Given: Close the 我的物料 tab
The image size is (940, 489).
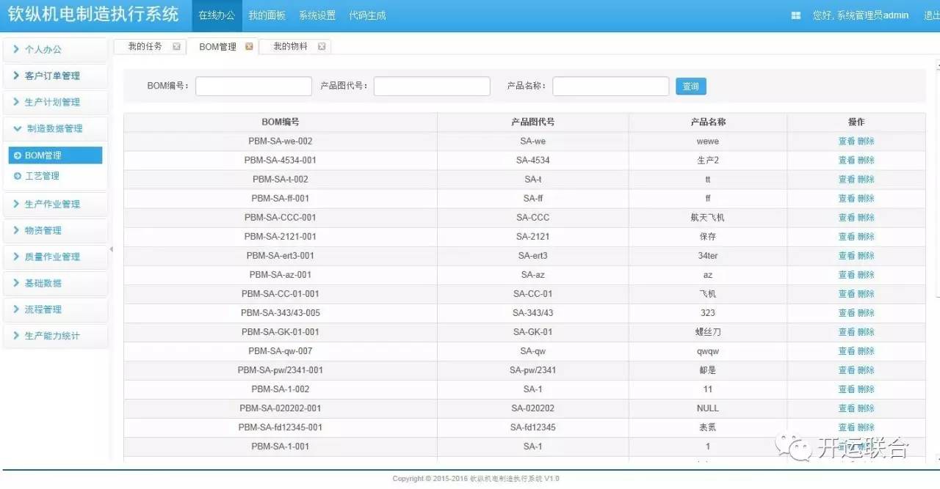Looking at the screenshot, I should click(x=322, y=46).
